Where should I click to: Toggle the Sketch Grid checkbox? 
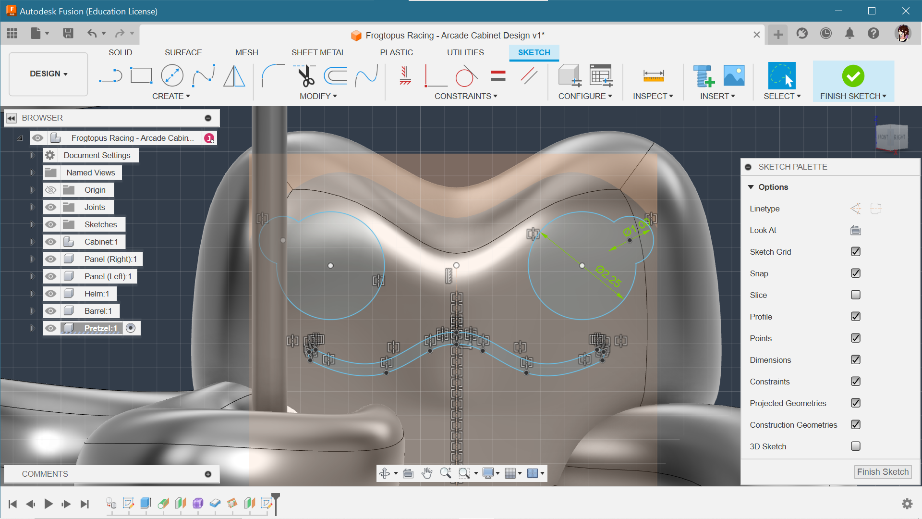point(856,252)
